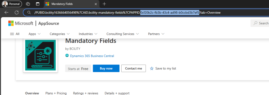Expand the Apps dropdown

coord(34,34)
